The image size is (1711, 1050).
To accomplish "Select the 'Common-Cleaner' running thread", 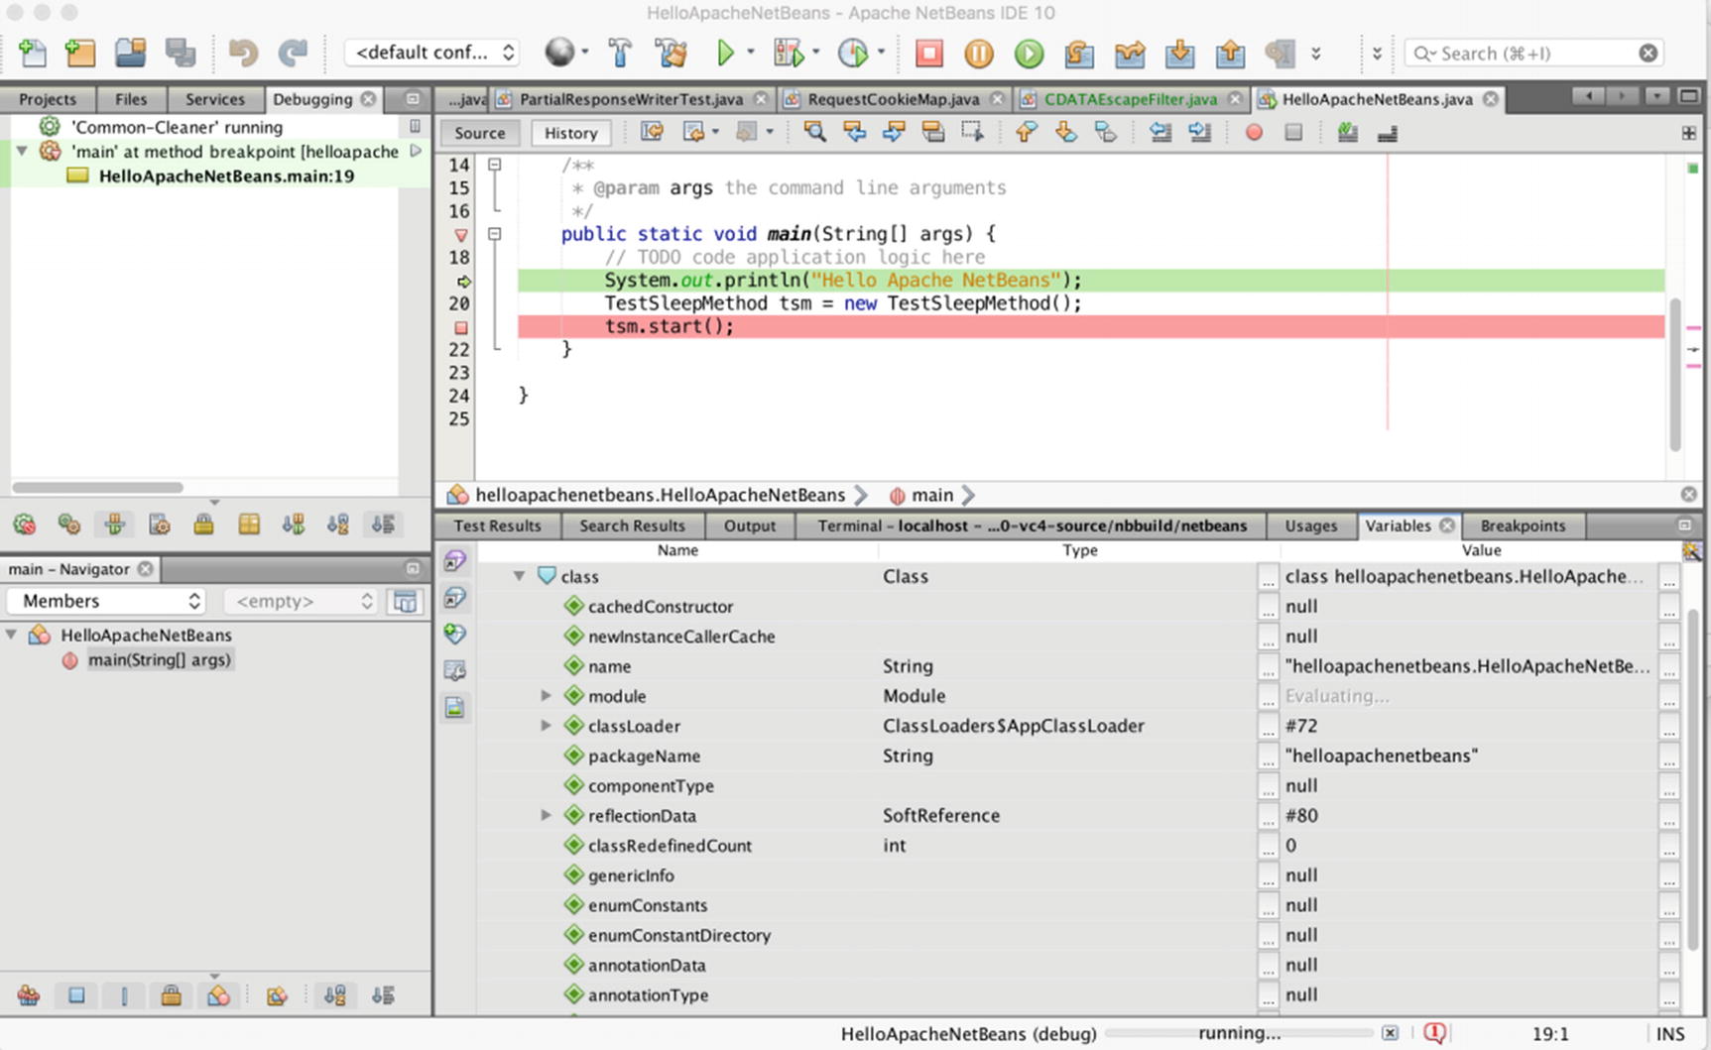I will [x=177, y=127].
